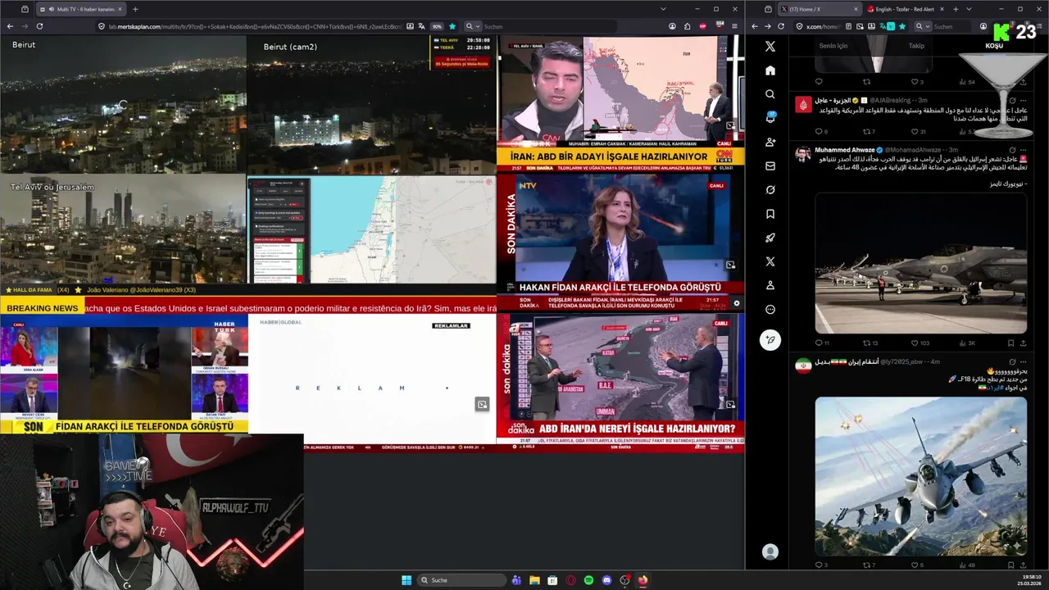Toggle the bookmark star in Multi TV address bar
Image resolution: width=1049 pixels, height=590 pixels.
(x=452, y=26)
